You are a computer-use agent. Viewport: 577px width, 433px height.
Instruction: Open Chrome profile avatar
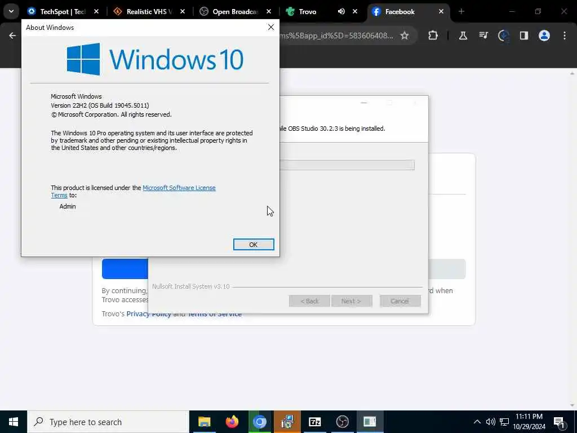click(x=544, y=36)
